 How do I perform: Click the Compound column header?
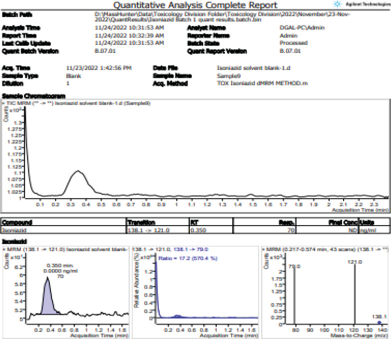(17, 223)
